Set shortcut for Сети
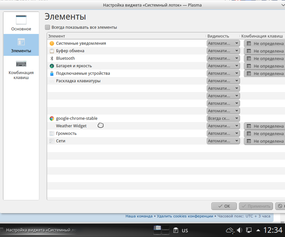This screenshot has height=237, width=285. (264, 141)
